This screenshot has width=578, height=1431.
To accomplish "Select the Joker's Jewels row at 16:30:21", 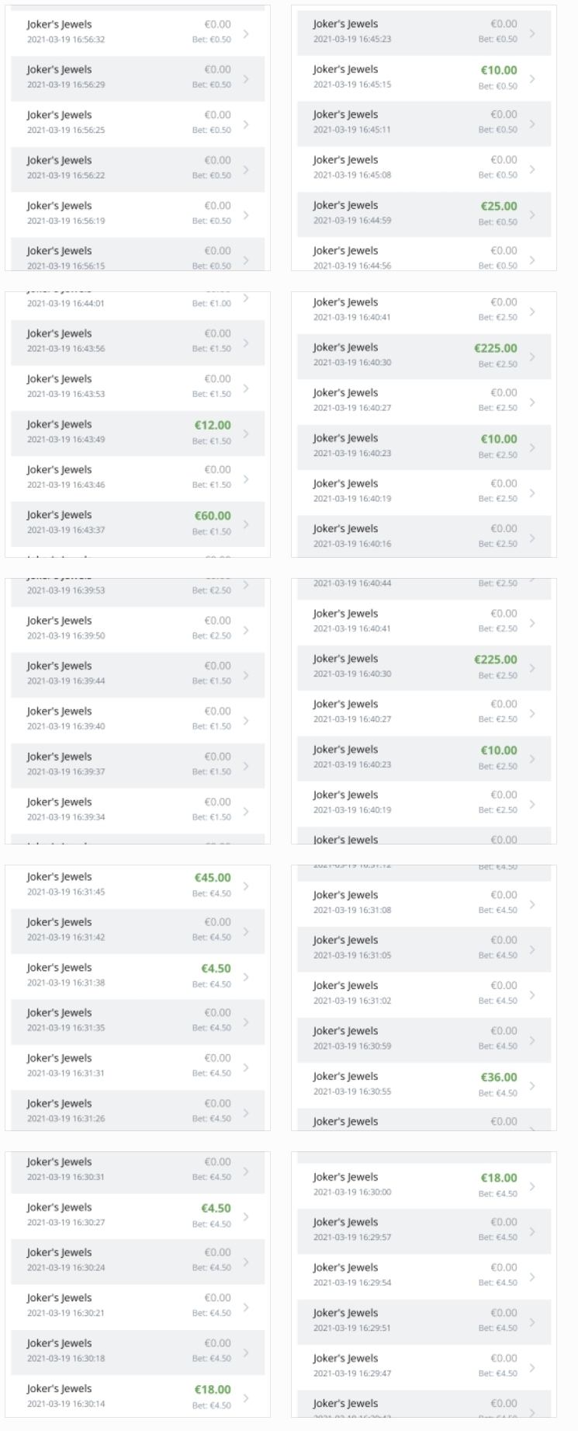I will 137,1307.
